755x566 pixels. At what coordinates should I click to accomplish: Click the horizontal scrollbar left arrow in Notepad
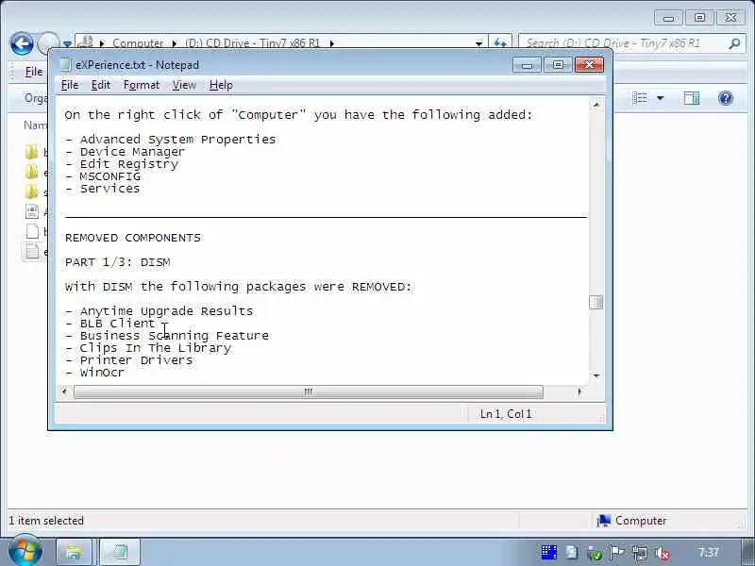(64, 391)
